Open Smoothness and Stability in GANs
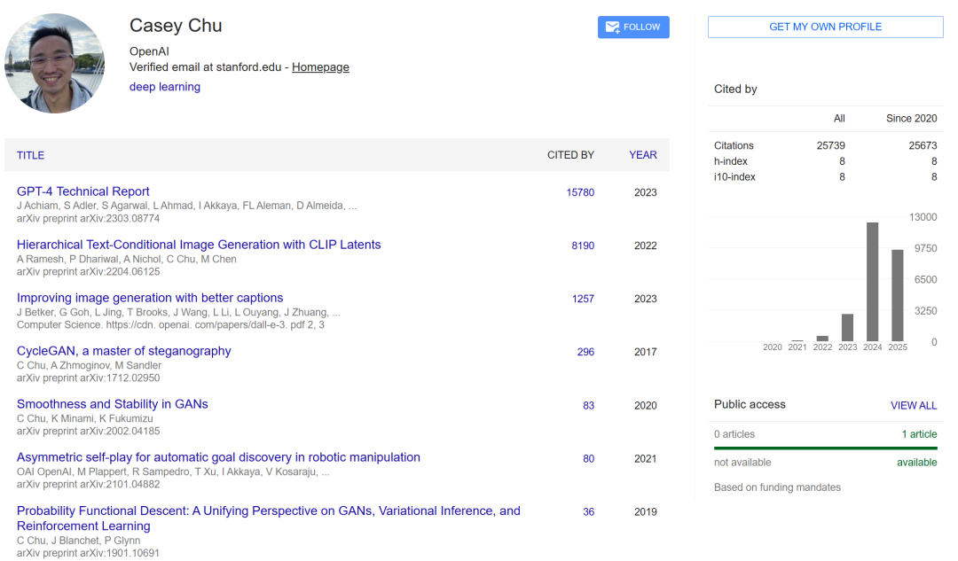Screen dimensions: 958x561 pyautogui.click(x=113, y=404)
